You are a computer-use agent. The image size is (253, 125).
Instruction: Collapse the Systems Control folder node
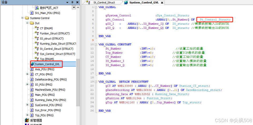[x=22, y=18]
